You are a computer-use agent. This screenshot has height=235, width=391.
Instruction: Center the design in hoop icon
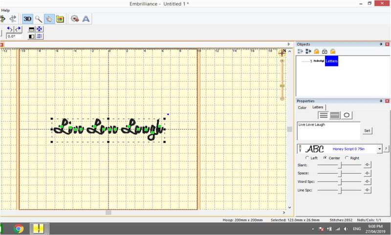click(x=39, y=29)
